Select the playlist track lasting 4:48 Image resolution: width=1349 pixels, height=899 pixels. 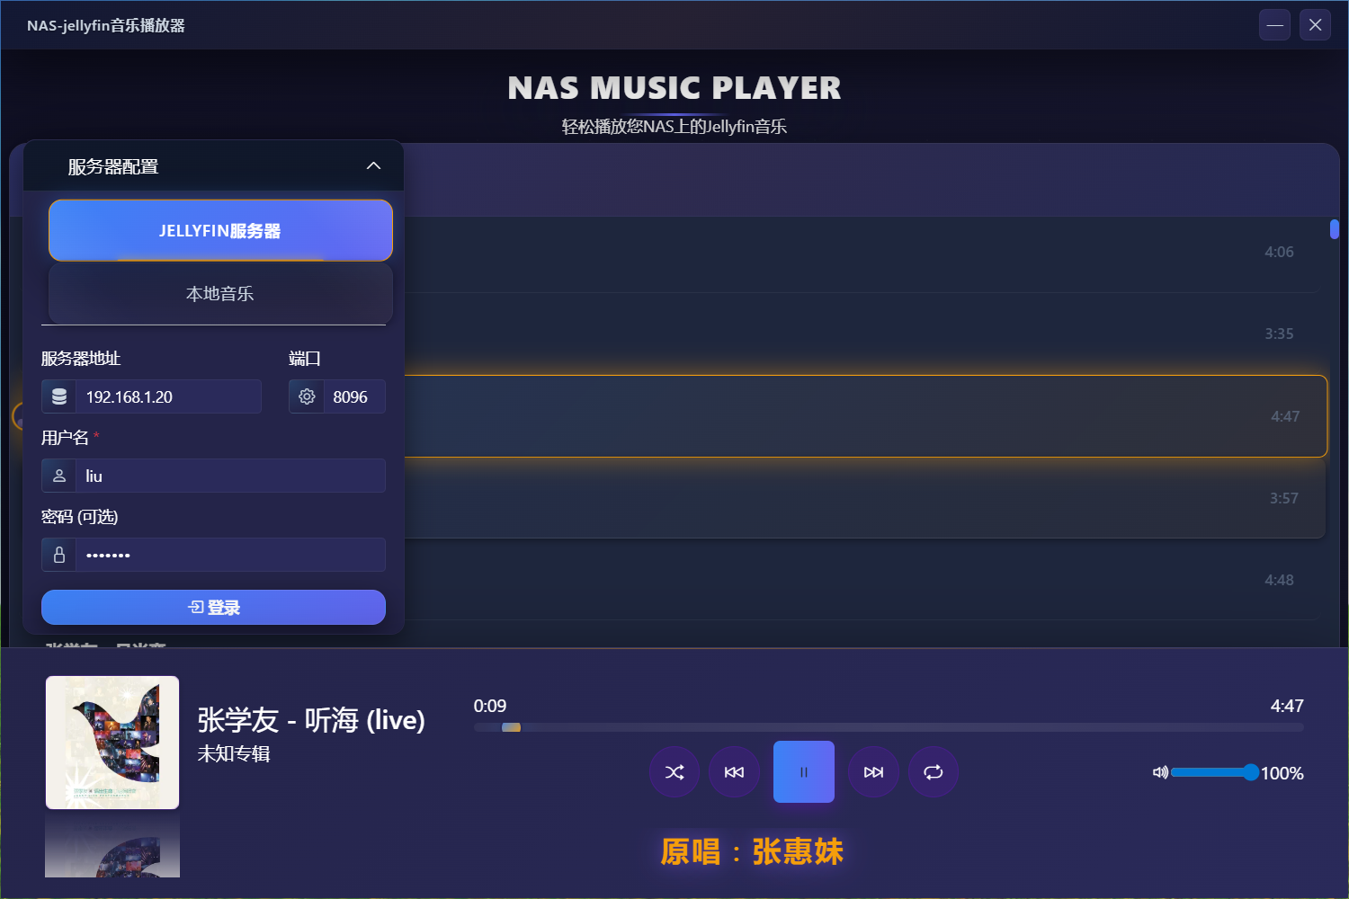coord(863,580)
